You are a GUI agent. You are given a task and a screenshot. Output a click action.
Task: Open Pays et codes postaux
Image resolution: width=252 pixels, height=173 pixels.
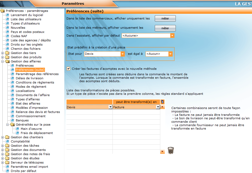pyautogui.click(x=28, y=32)
